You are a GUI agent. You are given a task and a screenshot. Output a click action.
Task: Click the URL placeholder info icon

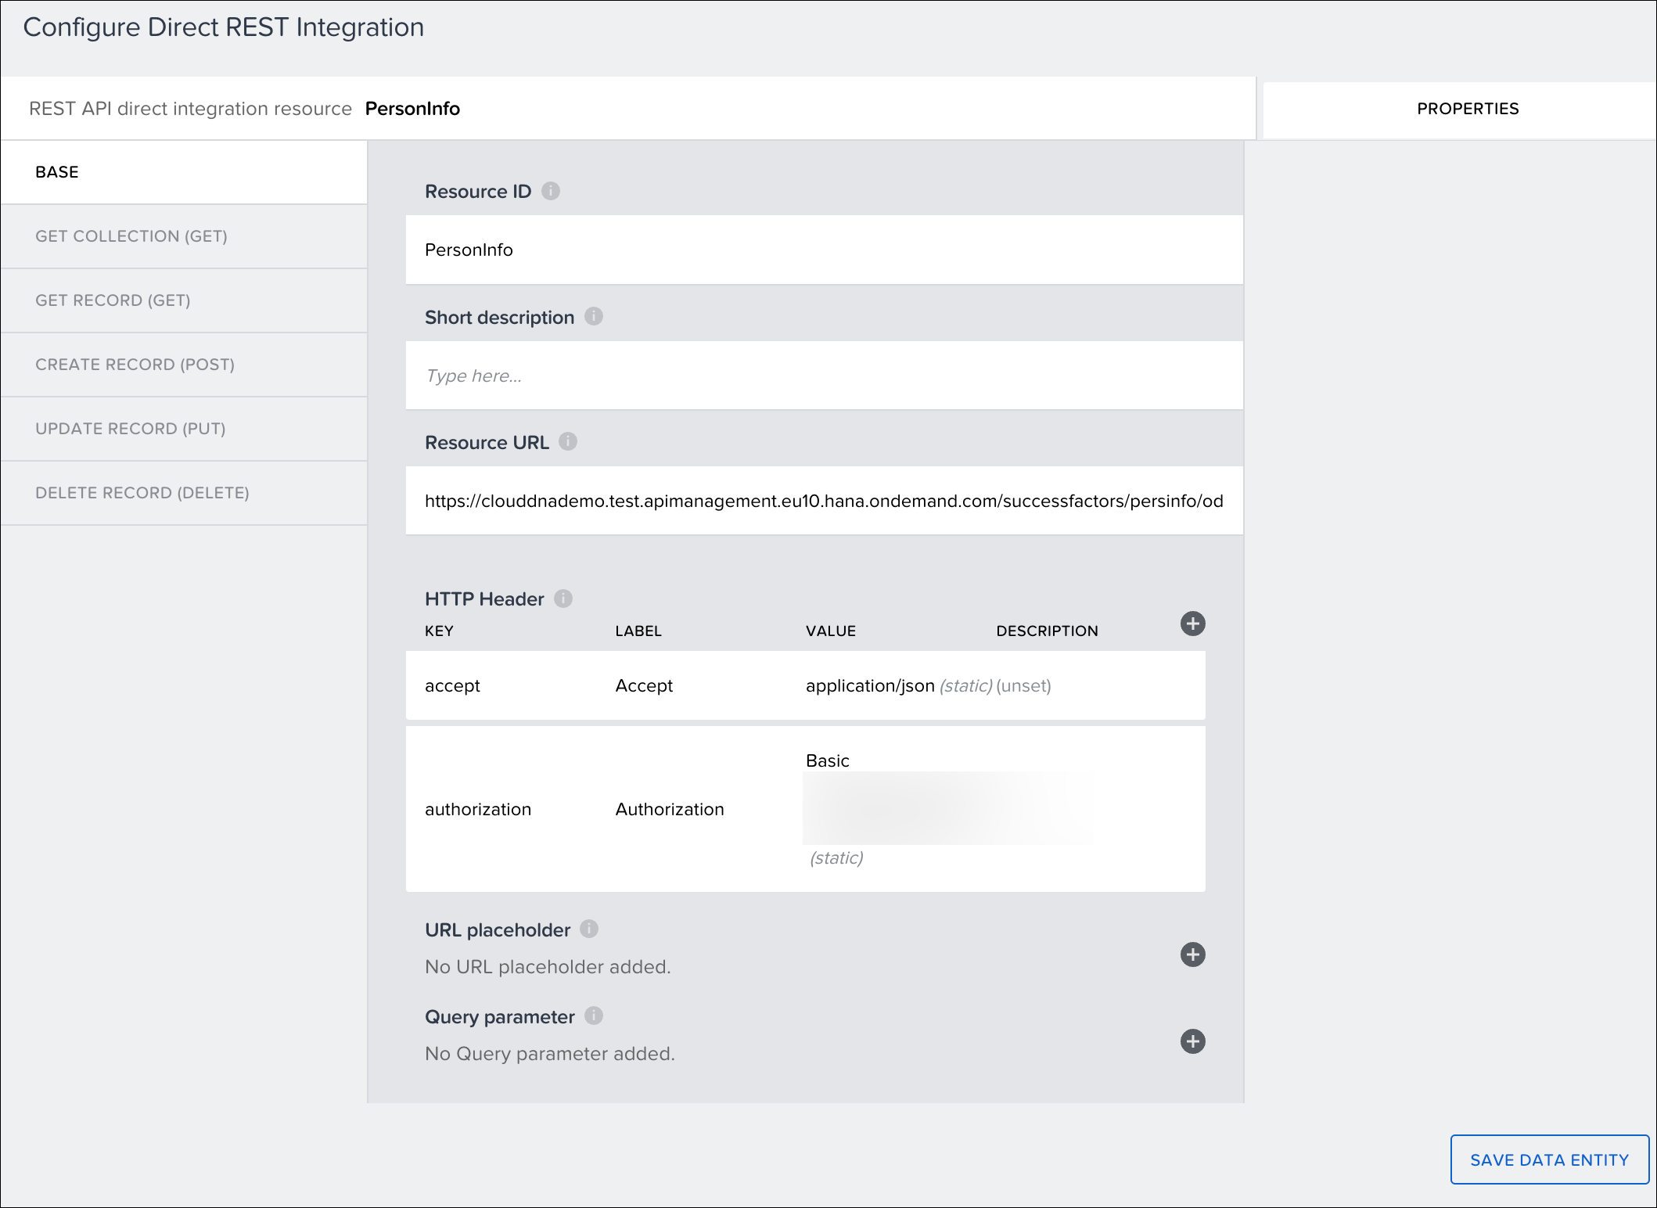click(x=589, y=929)
